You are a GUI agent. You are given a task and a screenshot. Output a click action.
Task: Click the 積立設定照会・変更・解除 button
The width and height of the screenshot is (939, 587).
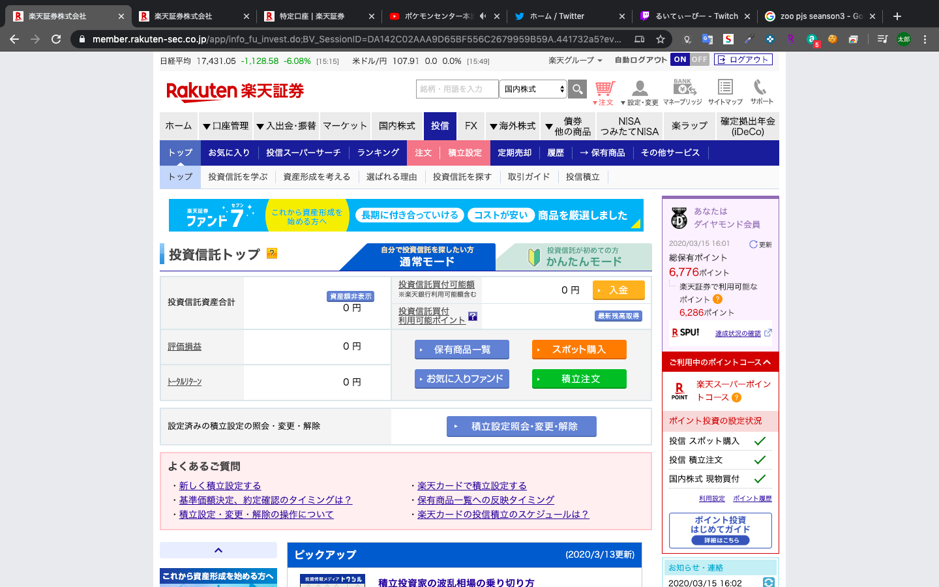(522, 427)
